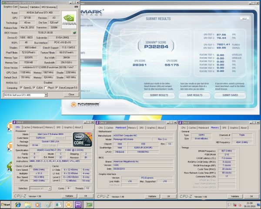261x209 pixels.
Task: Click the SAVE RESULTS button
Action: tap(195, 95)
